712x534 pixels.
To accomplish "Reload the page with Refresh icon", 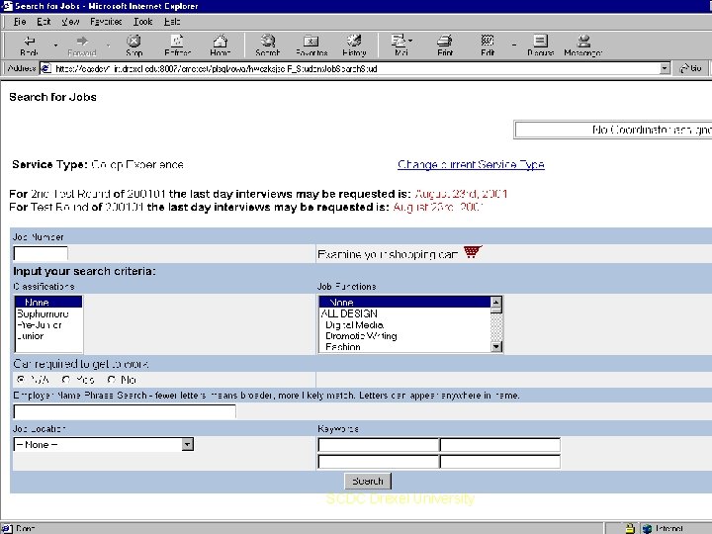I will [177, 45].
